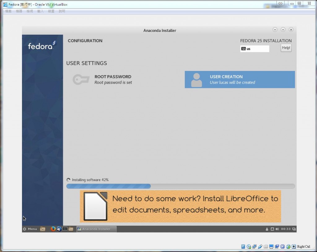The image size is (317, 252).
Task: Click the VirtualBox shared folders indicator
Action: tap(266, 246)
